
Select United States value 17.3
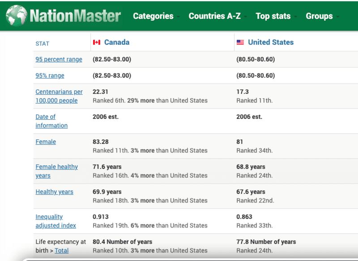coord(243,92)
